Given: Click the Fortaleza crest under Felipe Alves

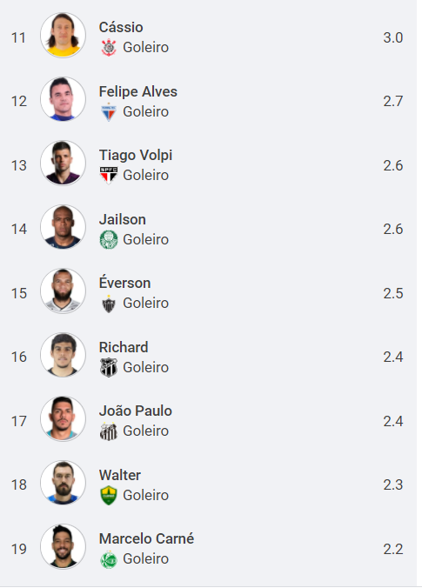Looking at the screenshot, I should point(109,111).
